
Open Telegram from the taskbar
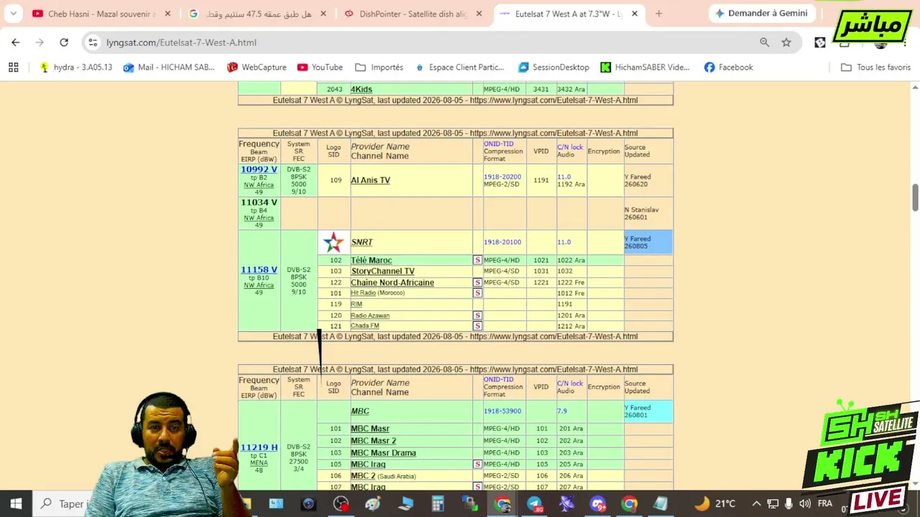(x=535, y=503)
